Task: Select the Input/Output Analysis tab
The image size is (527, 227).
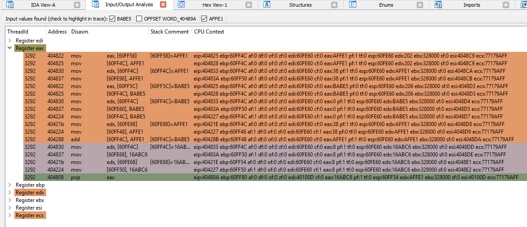Action: pos(130,5)
